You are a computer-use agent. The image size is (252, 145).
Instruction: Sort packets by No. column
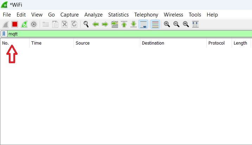coord(15,43)
